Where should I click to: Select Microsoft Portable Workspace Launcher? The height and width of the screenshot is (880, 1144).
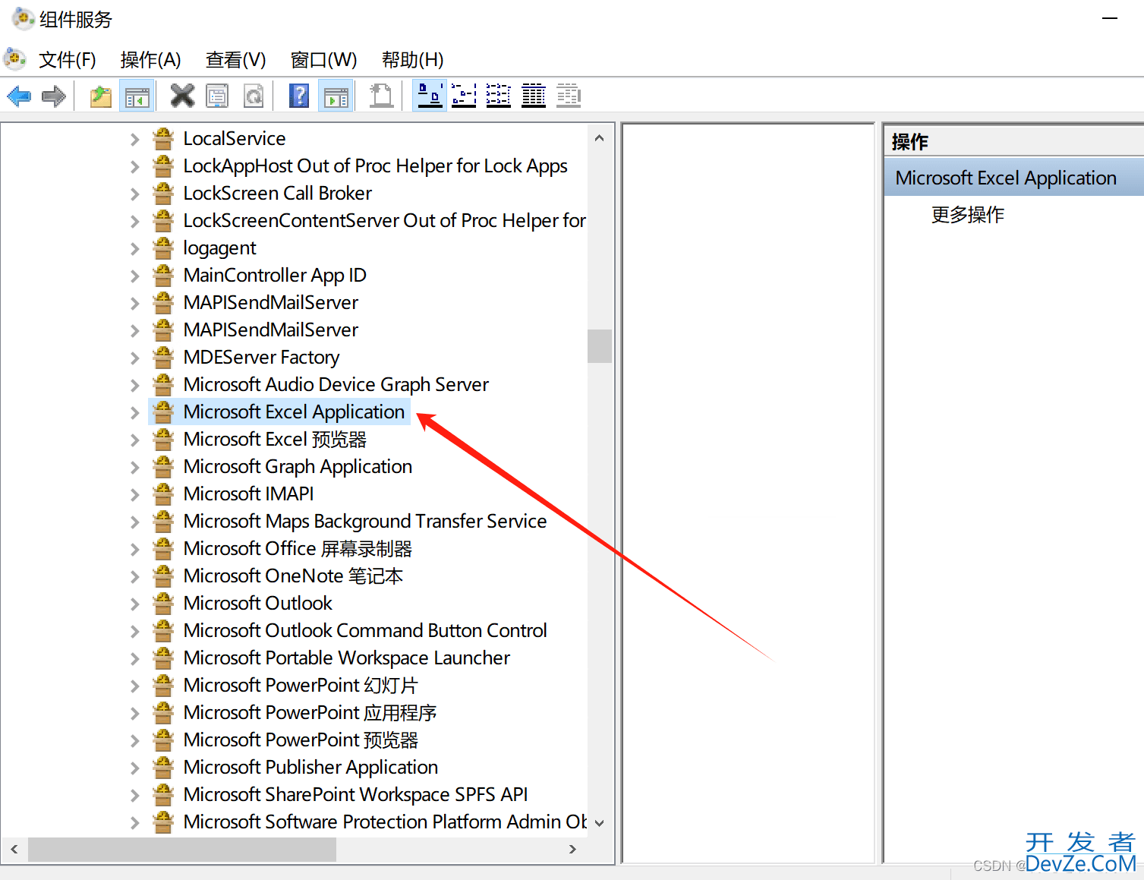point(347,658)
